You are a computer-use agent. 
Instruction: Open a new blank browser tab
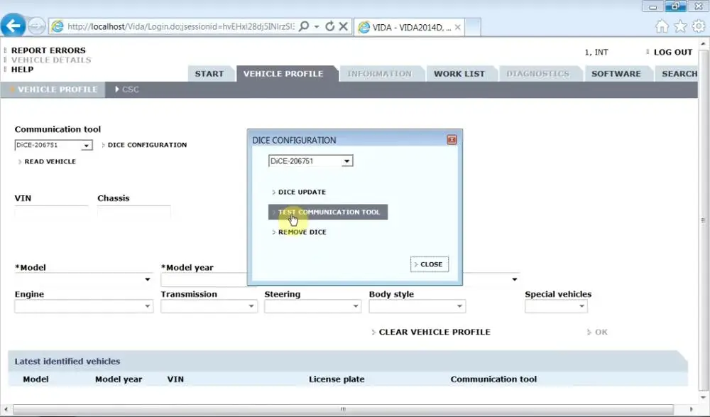tap(472, 27)
